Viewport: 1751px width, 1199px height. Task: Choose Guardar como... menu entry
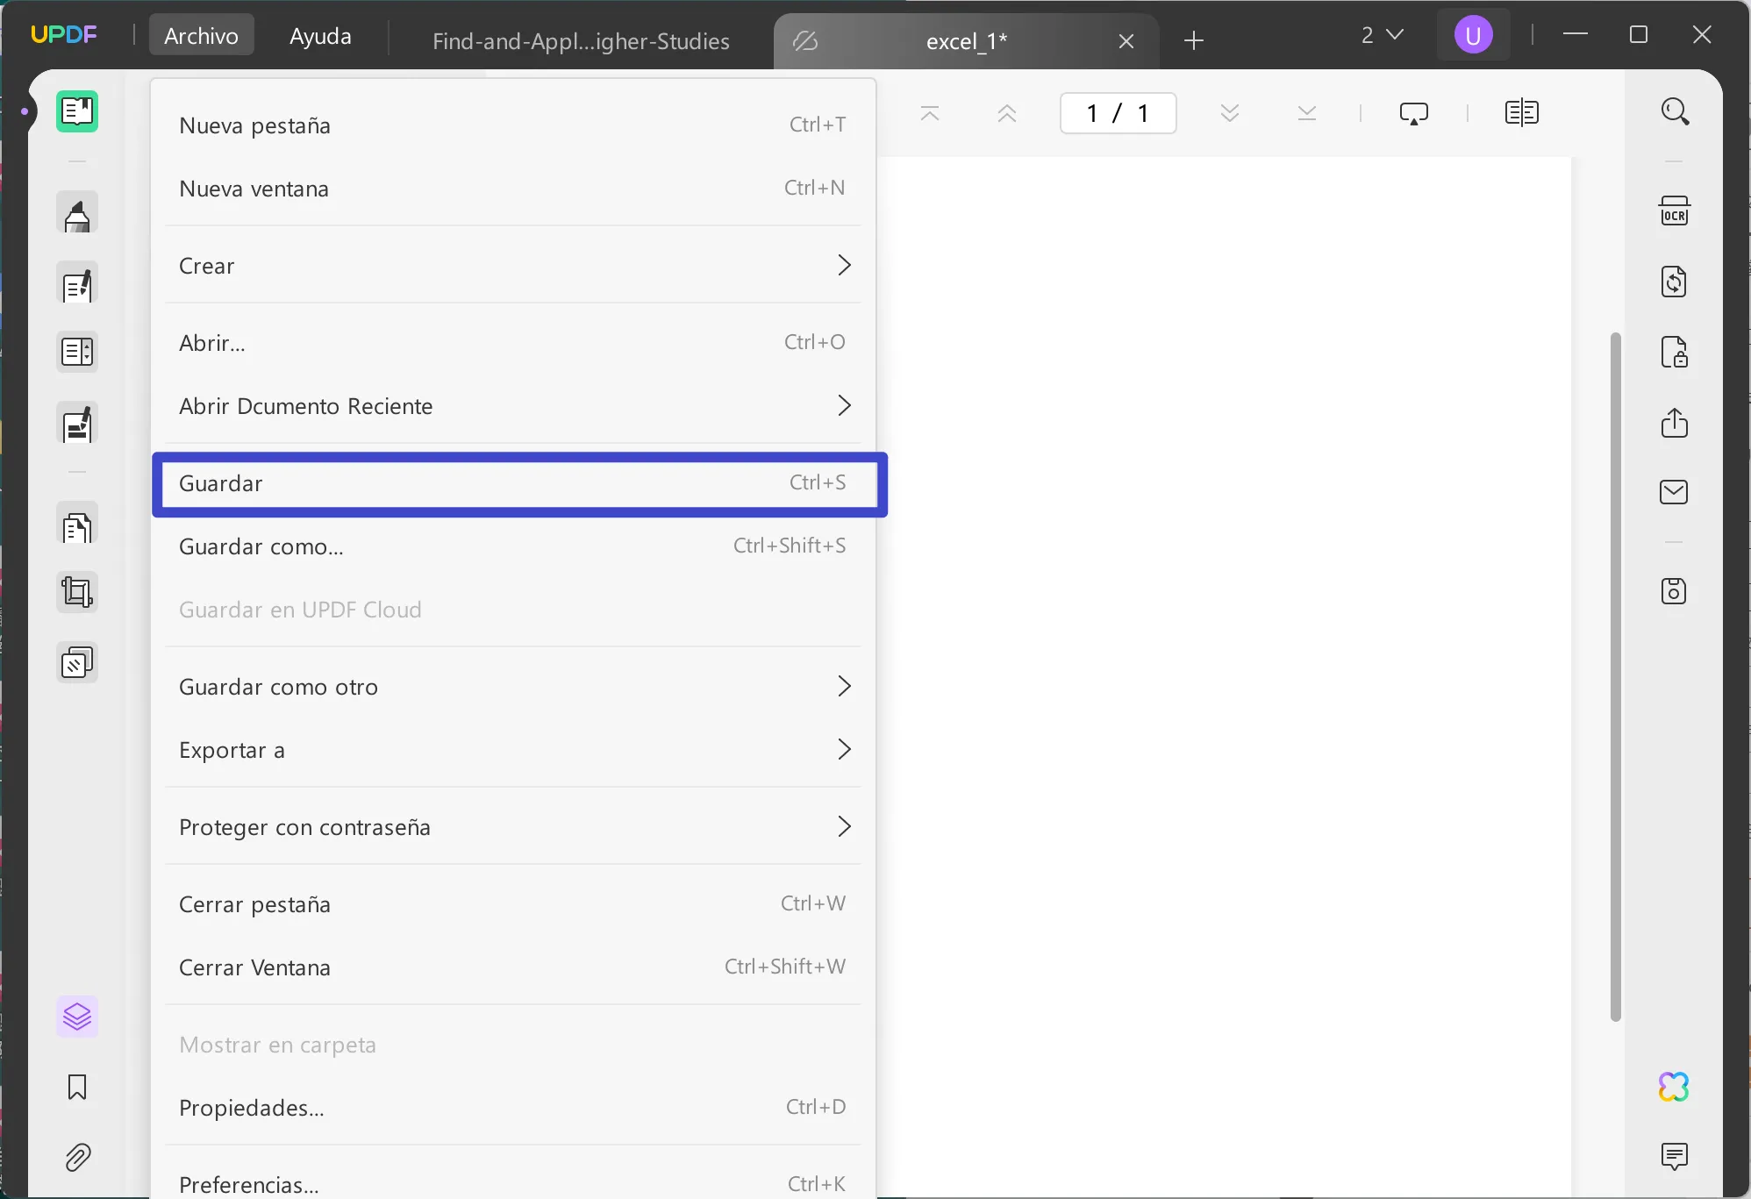point(513,546)
